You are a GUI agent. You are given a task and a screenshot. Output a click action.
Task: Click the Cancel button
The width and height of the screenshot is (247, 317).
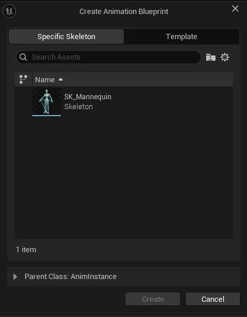[213, 299]
